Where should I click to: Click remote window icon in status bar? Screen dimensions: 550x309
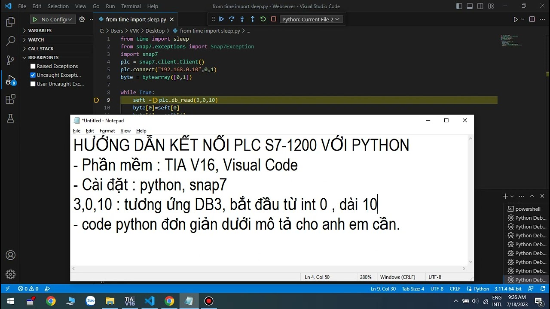pos(7,289)
